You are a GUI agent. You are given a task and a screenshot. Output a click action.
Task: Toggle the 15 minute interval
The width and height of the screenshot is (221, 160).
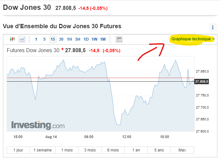pos(53,39)
